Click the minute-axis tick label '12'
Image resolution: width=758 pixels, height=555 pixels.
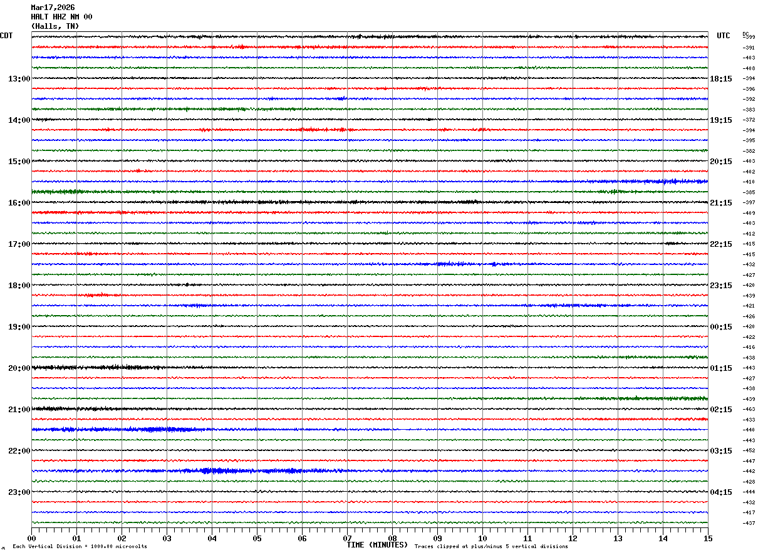click(x=573, y=539)
